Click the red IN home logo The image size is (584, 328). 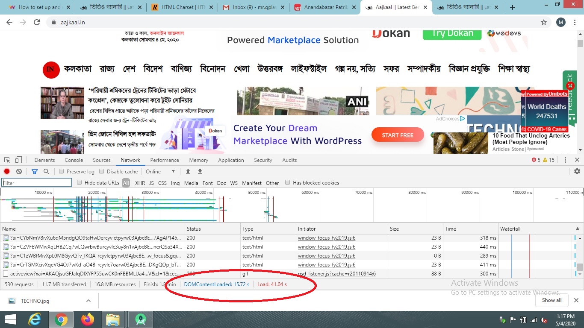point(51,70)
